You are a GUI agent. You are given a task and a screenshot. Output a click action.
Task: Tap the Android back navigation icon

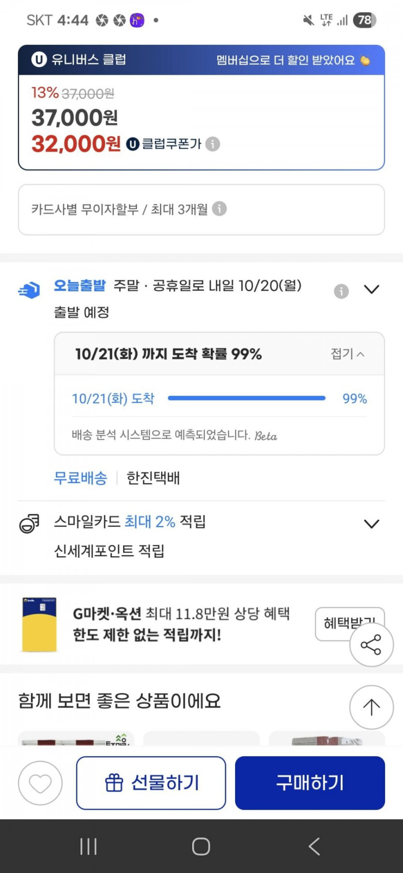click(x=314, y=846)
